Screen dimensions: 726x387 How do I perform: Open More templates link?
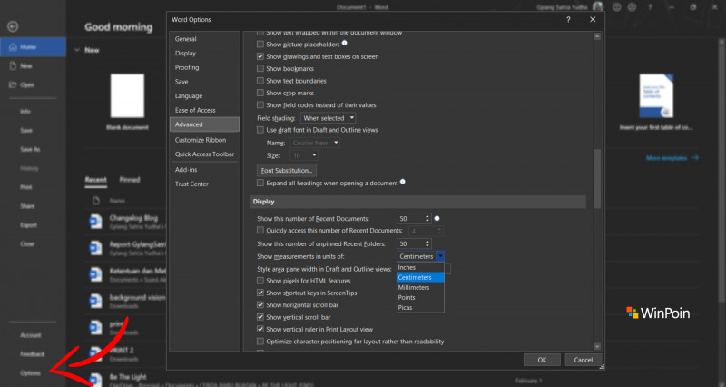(x=672, y=157)
